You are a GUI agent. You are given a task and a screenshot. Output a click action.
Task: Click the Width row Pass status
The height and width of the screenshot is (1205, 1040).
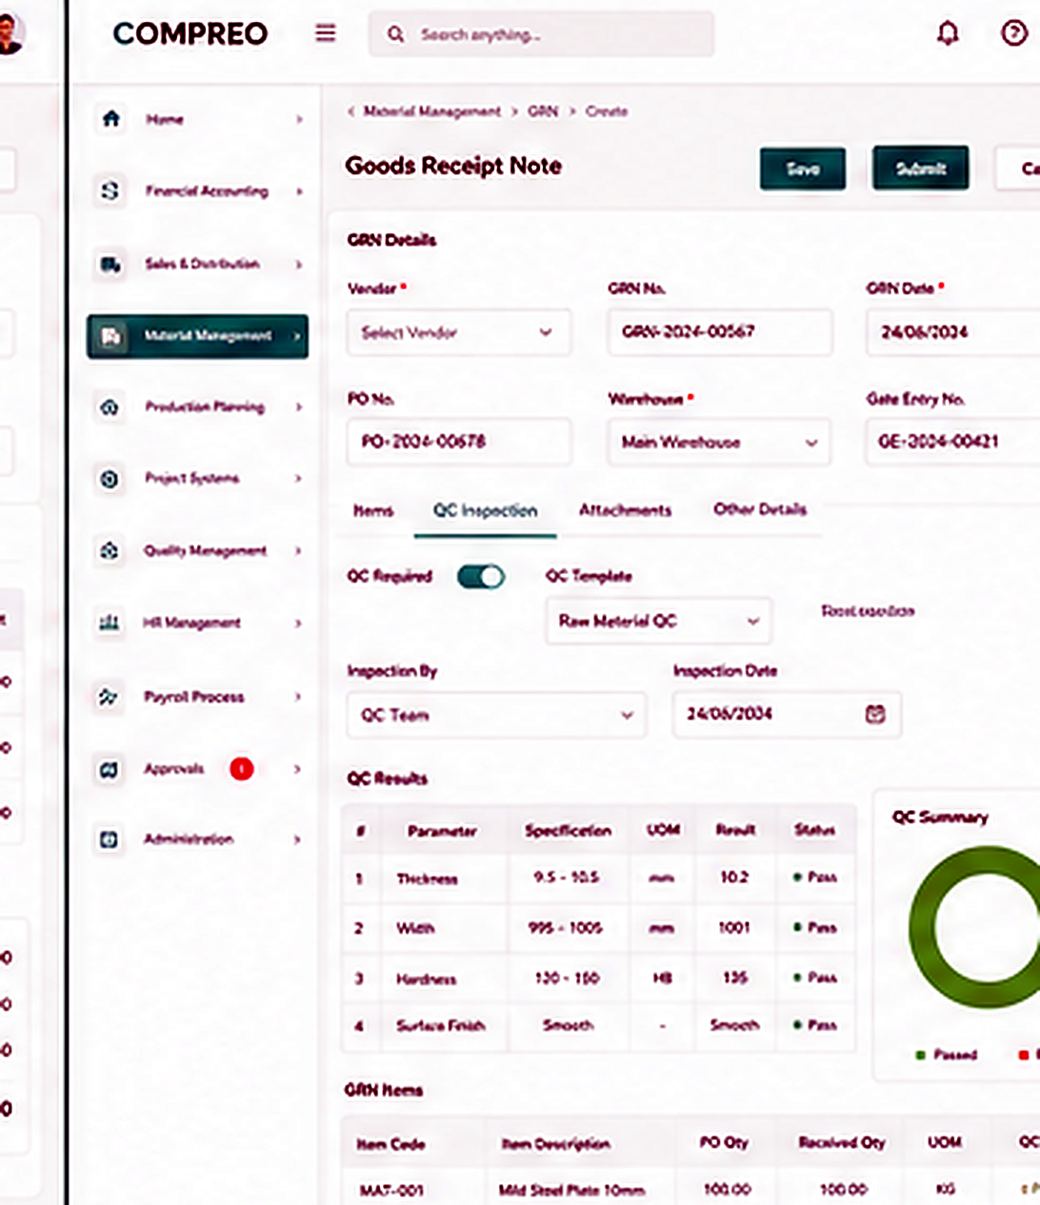[815, 927]
